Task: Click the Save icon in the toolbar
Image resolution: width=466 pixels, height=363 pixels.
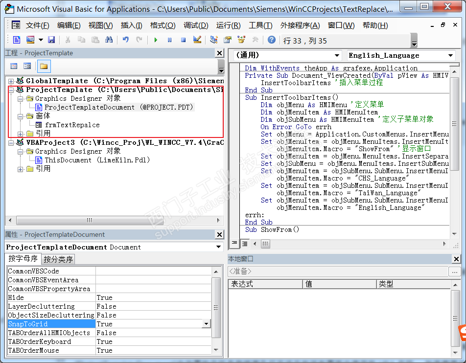Action: click(x=51, y=40)
